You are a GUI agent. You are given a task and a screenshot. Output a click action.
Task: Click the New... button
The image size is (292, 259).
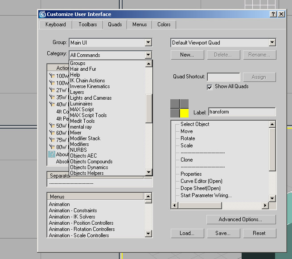(x=187, y=55)
